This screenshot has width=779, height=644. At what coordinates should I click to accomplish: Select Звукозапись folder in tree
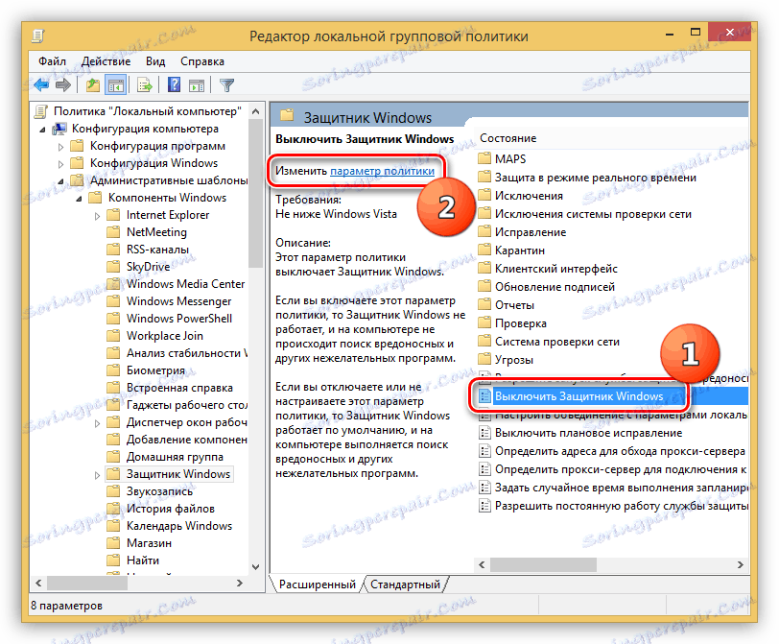pyautogui.click(x=159, y=491)
